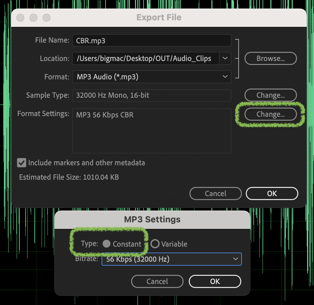Image resolution: width=314 pixels, height=305 pixels.
Task: Click the File Name field containing CBR.mp3
Action: point(152,40)
